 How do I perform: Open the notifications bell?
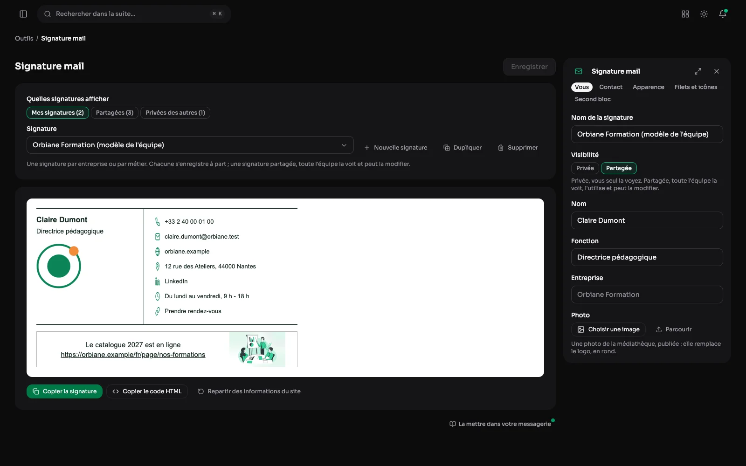723,14
